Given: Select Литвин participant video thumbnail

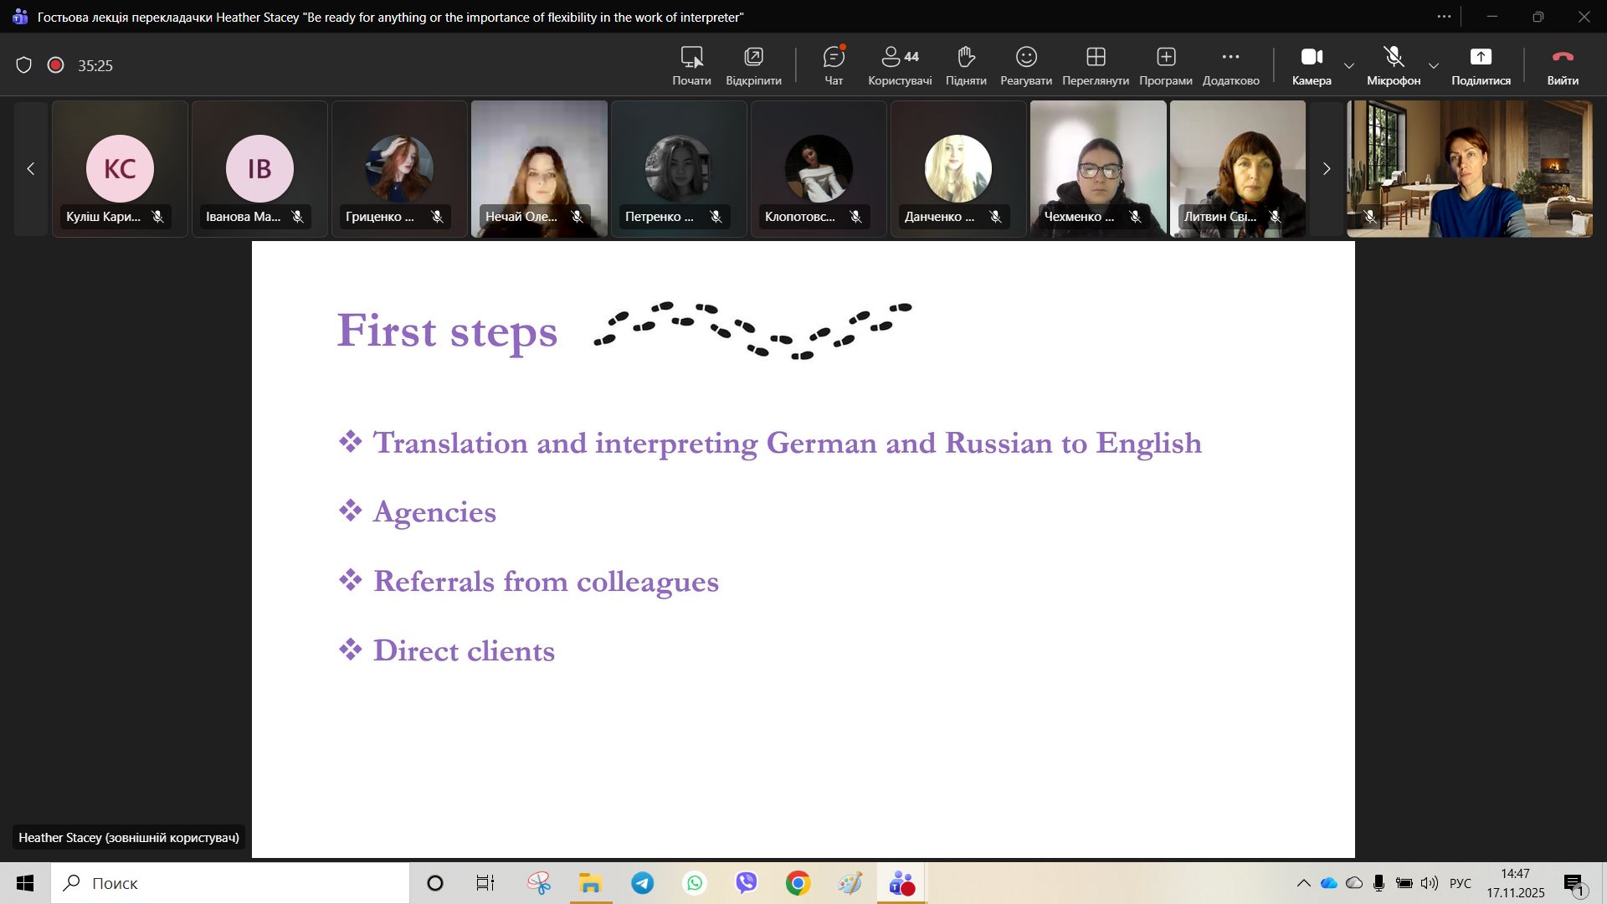Looking at the screenshot, I should (1238, 167).
